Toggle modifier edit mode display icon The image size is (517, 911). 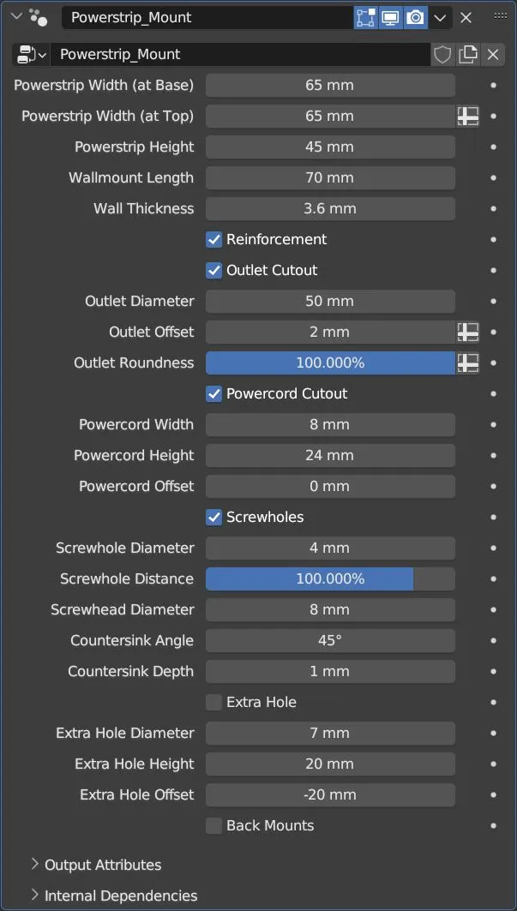[365, 17]
